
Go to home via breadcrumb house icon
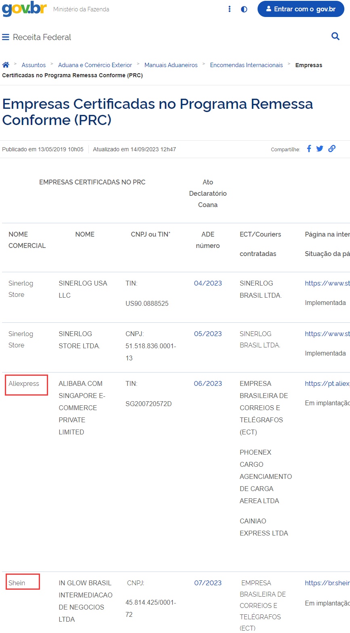point(6,65)
